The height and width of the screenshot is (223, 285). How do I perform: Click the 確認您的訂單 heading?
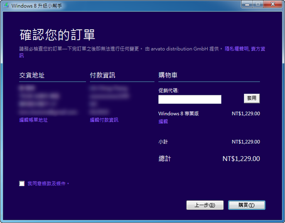coord(57,35)
